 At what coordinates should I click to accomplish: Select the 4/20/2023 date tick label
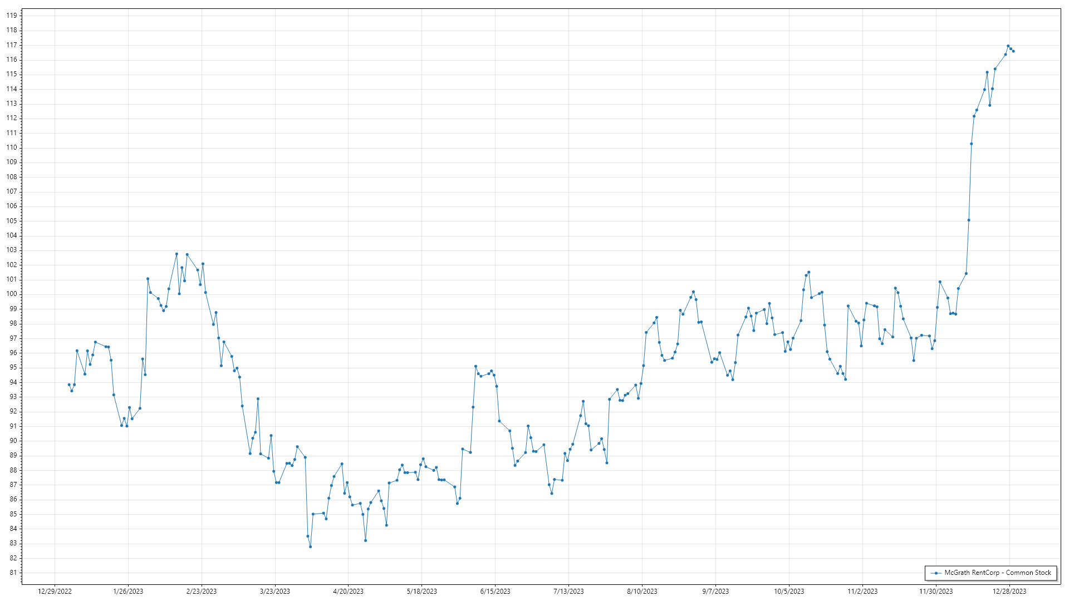349,592
